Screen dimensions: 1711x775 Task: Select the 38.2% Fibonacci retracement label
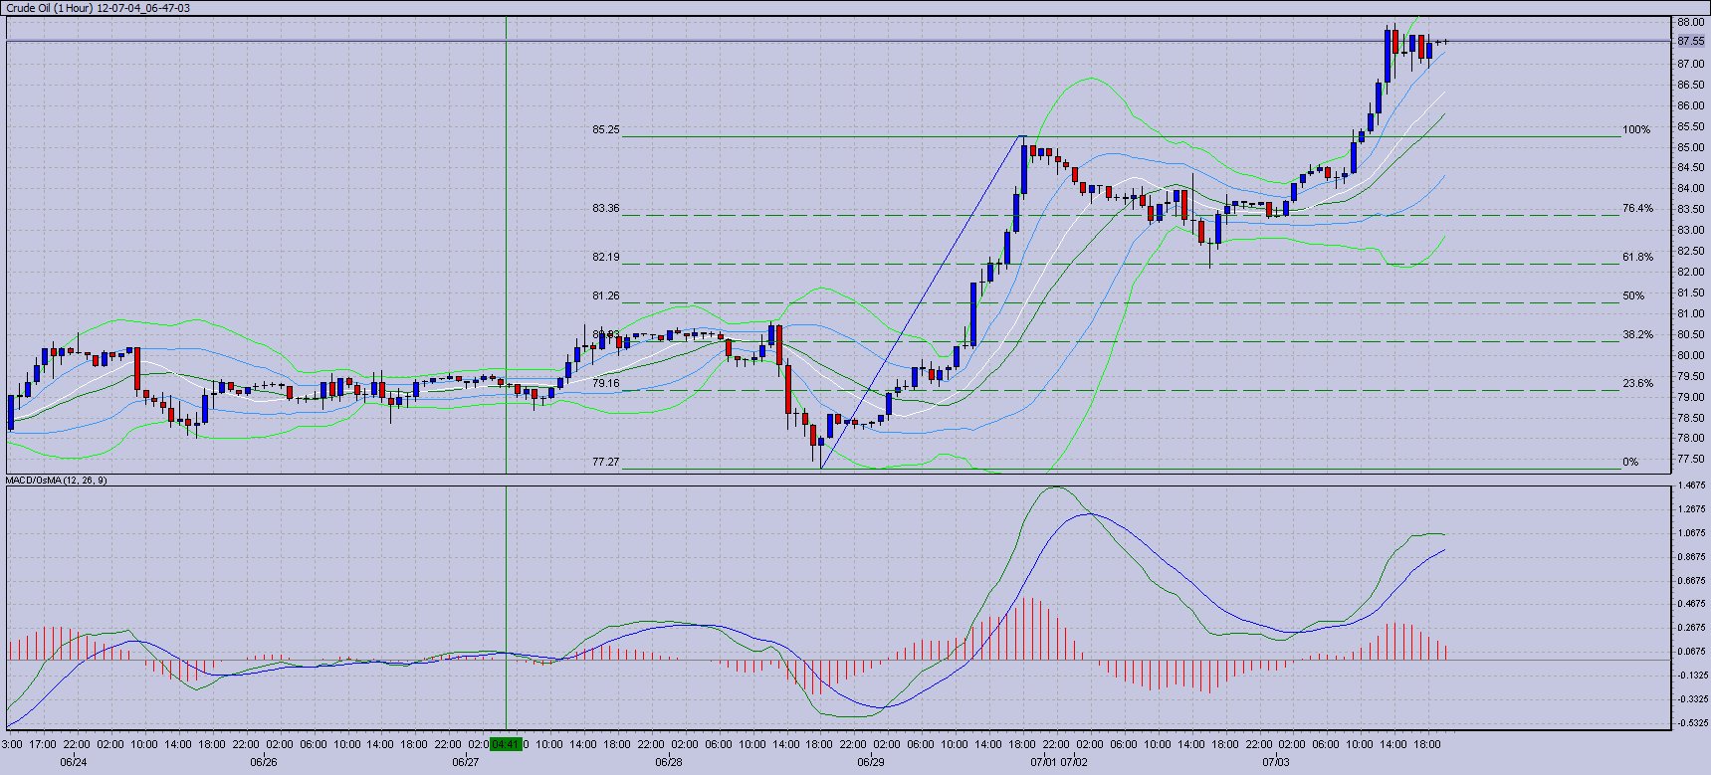[x=1637, y=335]
